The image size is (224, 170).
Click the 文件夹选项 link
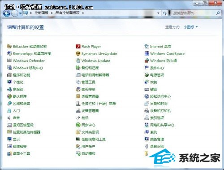tap(90, 132)
